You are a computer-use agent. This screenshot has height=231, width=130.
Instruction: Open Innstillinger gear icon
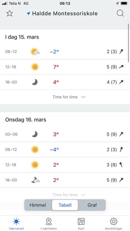pyautogui.click(x=113, y=224)
